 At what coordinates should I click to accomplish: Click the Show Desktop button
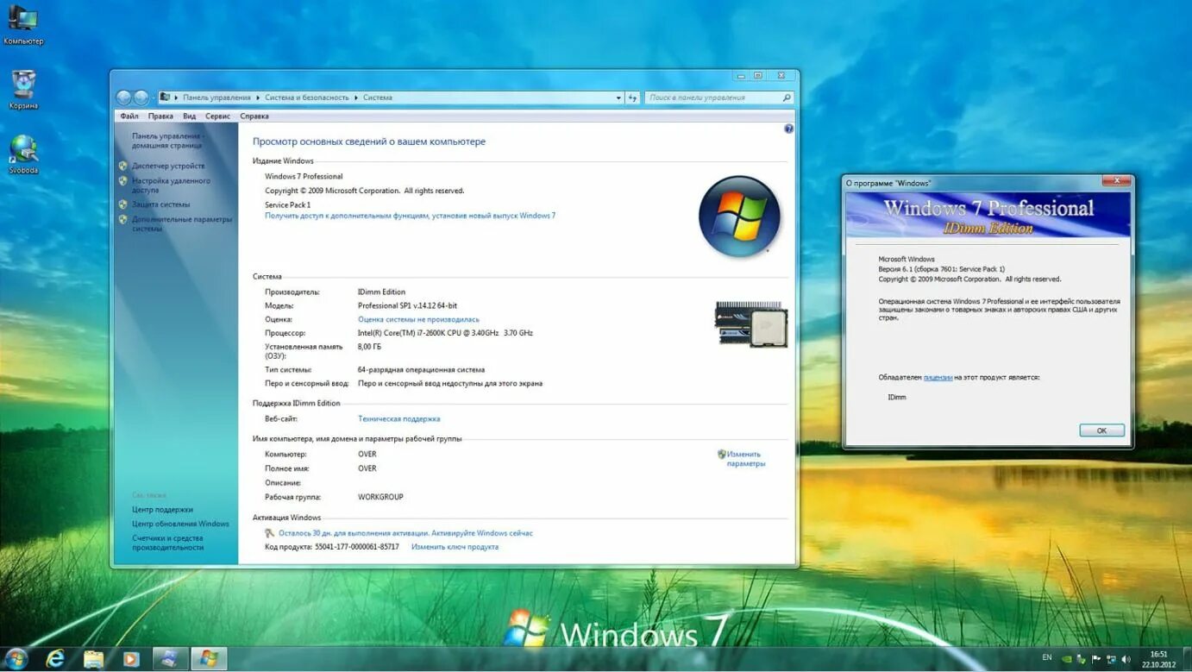coord(1187,659)
